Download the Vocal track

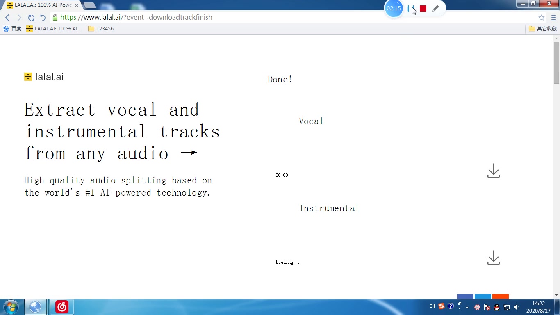pyautogui.click(x=494, y=171)
